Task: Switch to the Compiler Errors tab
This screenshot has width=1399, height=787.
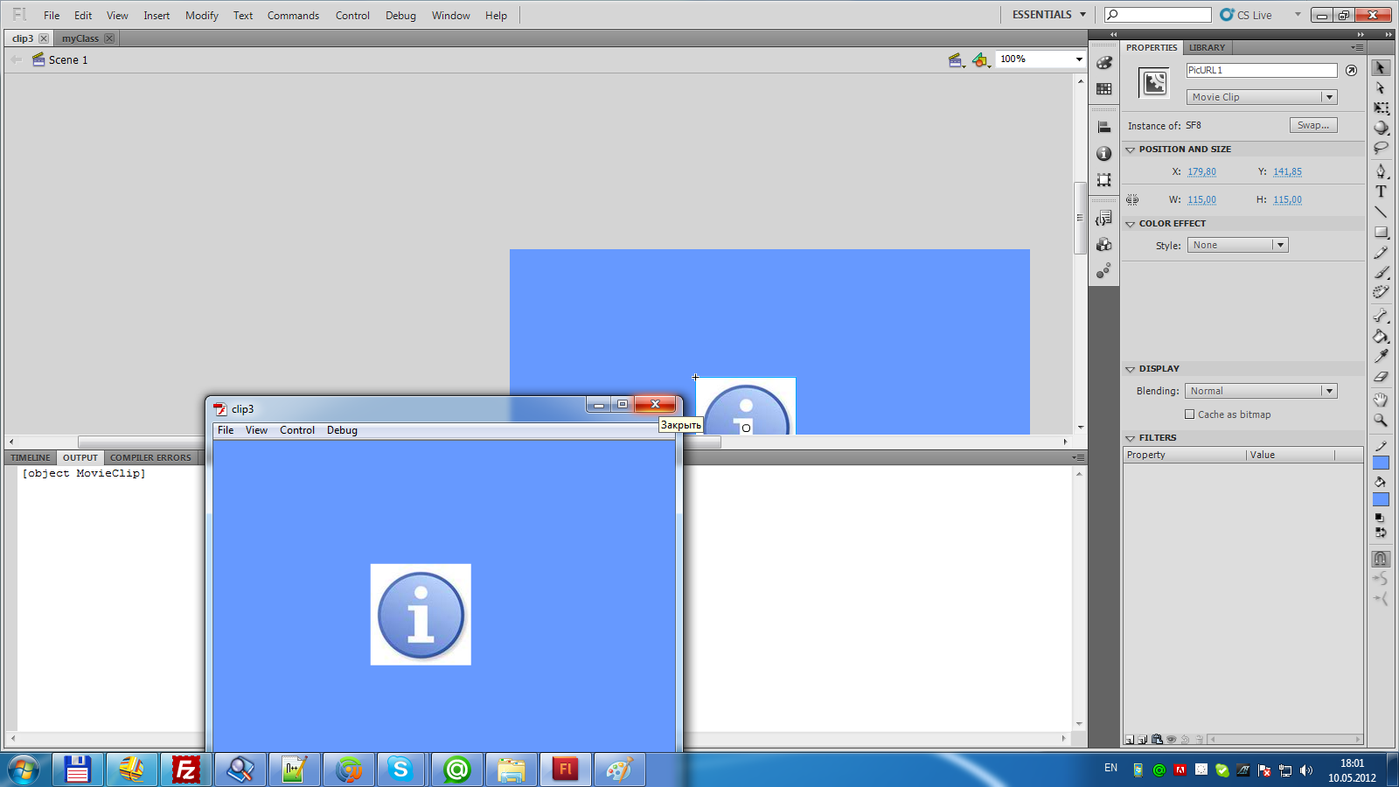Action: (150, 457)
